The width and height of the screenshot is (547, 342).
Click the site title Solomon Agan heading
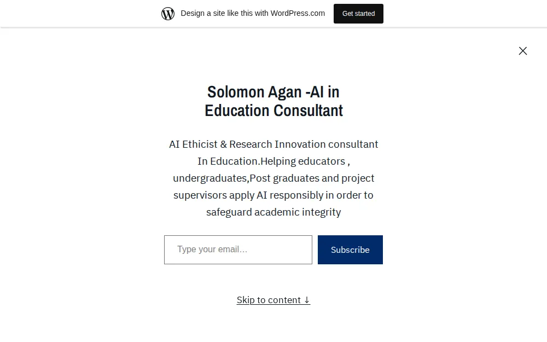point(273,92)
